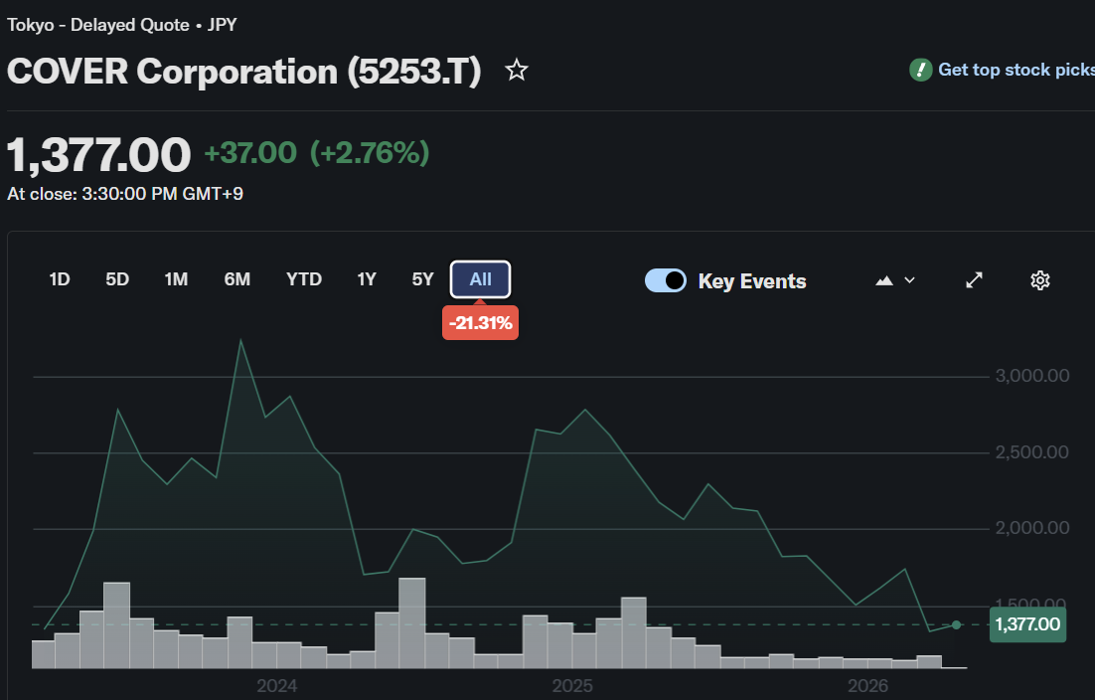The height and width of the screenshot is (700, 1095).
Task: Select the 6M time range
Action: coord(237,279)
